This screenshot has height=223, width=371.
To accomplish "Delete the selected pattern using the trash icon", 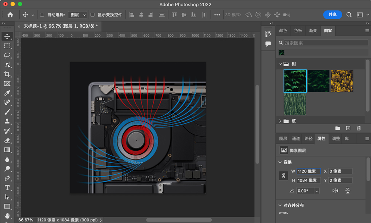I will click(x=358, y=128).
